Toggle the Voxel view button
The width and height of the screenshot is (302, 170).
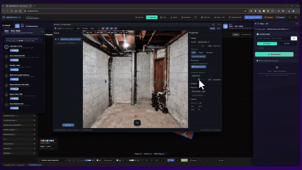[x=196, y=76]
